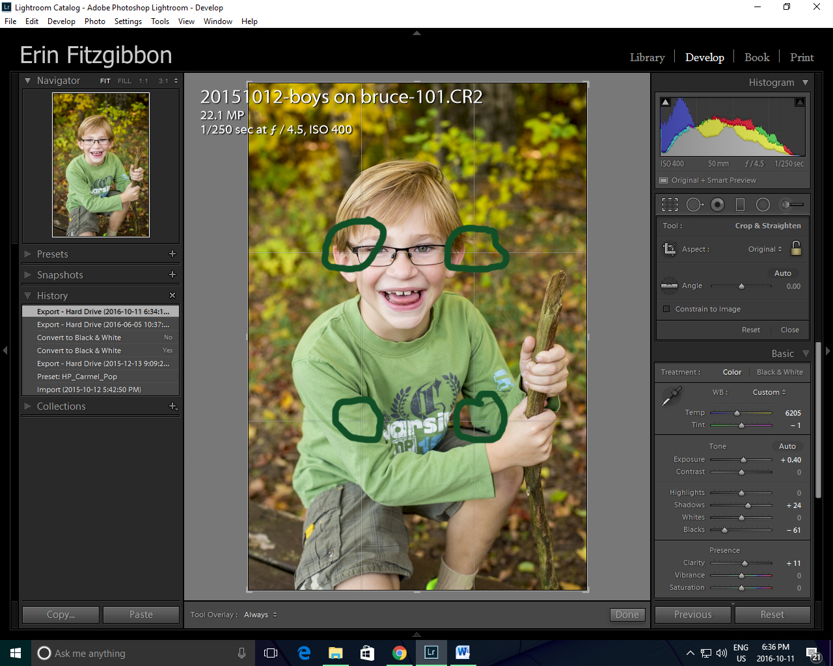Select the Spot Removal tool
This screenshot has width=833, height=666.
(694, 204)
